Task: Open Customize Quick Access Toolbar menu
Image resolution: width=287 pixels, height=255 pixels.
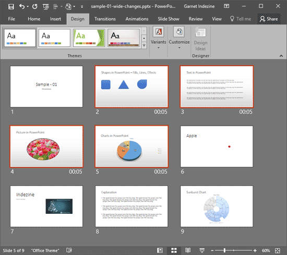Action: pyautogui.click(x=82, y=7)
